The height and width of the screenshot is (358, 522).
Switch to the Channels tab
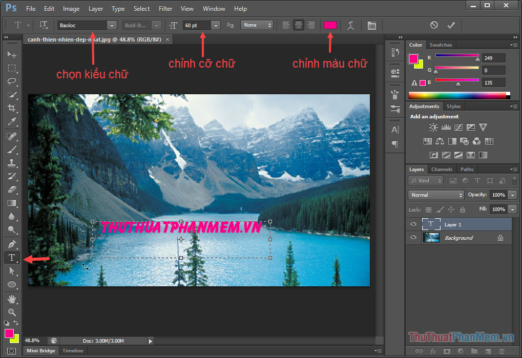point(442,169)
